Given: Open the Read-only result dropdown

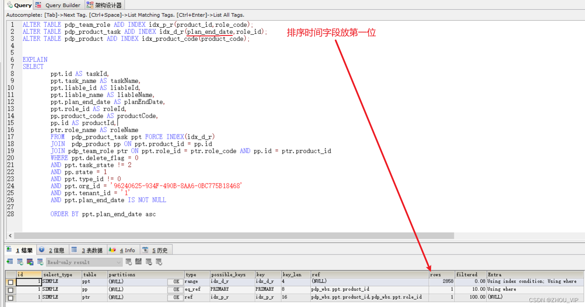Looking at the screenshot, I should pyautogui.click(x=84, y=262).
